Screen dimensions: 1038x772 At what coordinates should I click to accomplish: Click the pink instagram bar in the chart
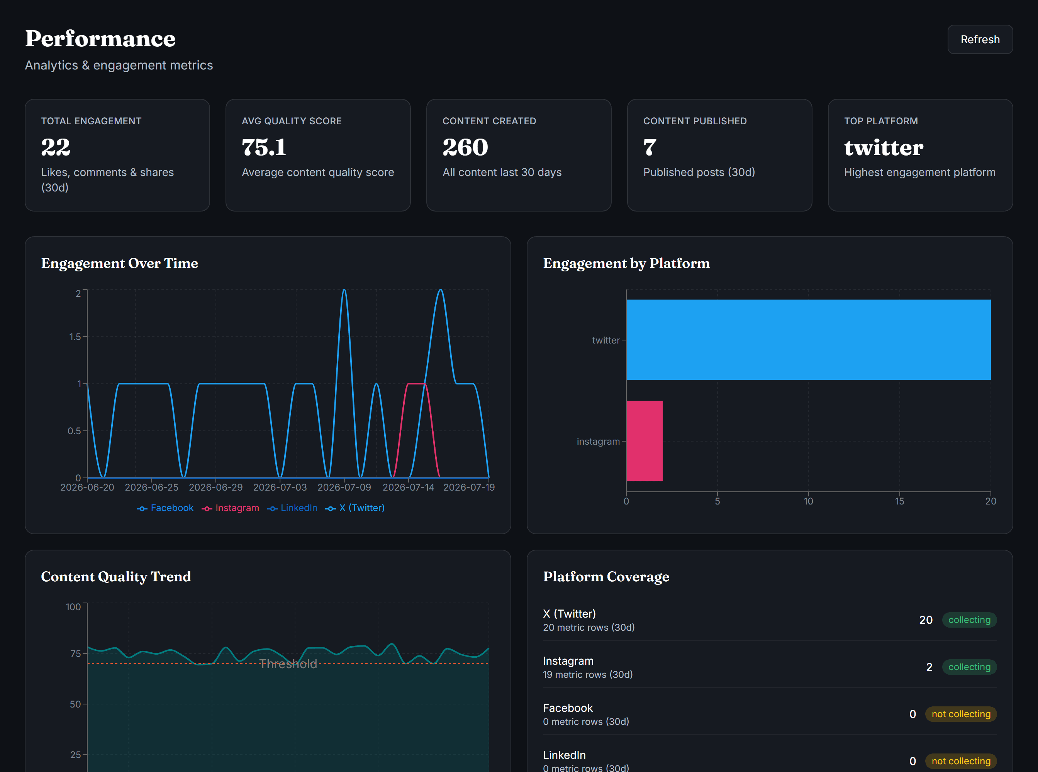coord(644,441)
